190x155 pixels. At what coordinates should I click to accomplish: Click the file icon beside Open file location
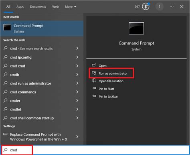(94, 81)
